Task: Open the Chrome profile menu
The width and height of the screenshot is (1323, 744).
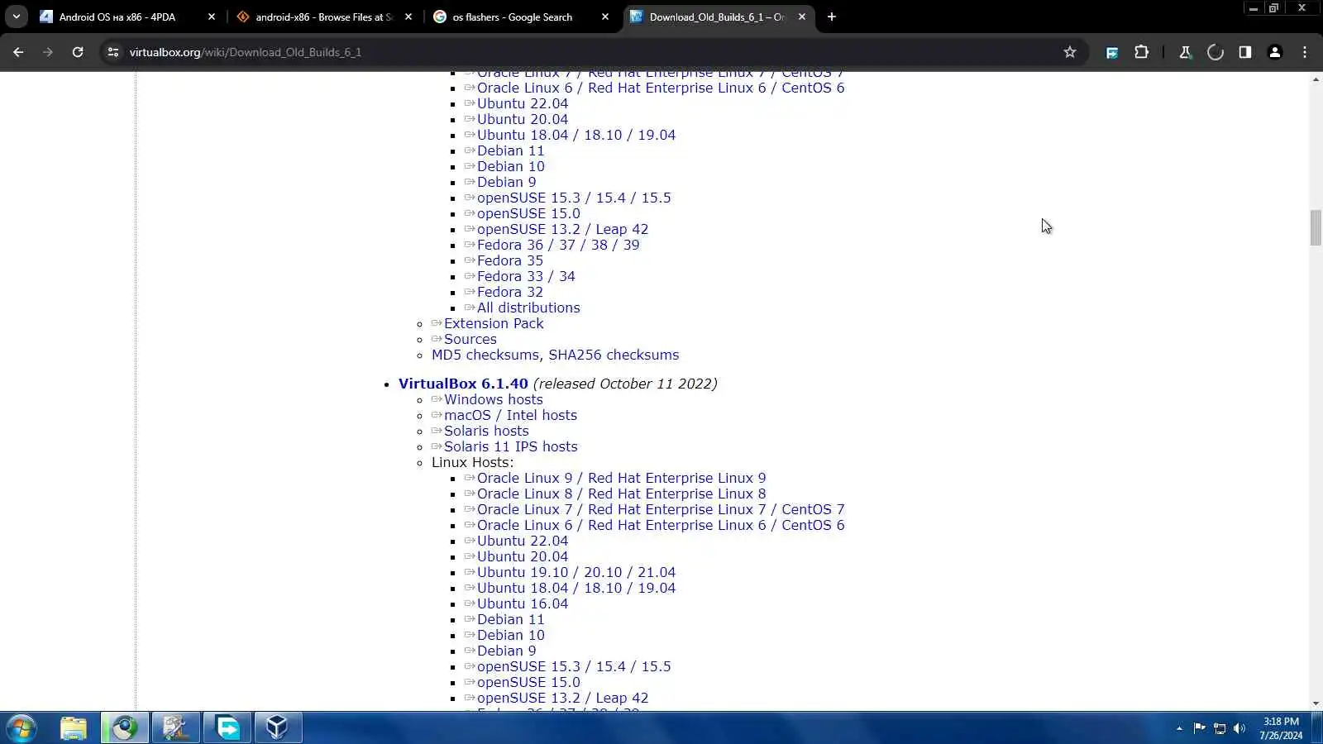Action: 1275,52
